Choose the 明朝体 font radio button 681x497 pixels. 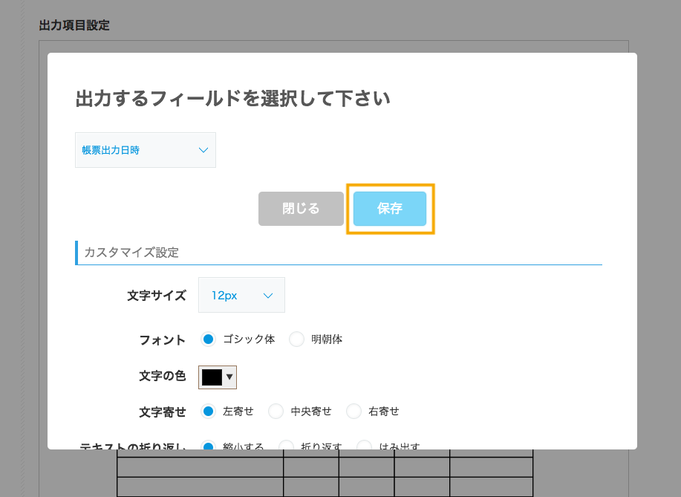pos(297,340)
